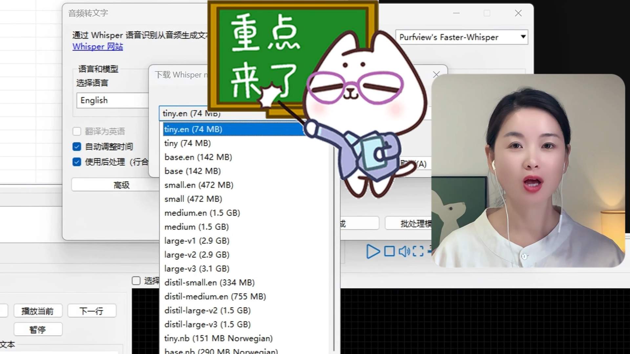Pick distil-large-v3 (1.5 GB) model
The image size is (630, 354).
pos(207,324)
